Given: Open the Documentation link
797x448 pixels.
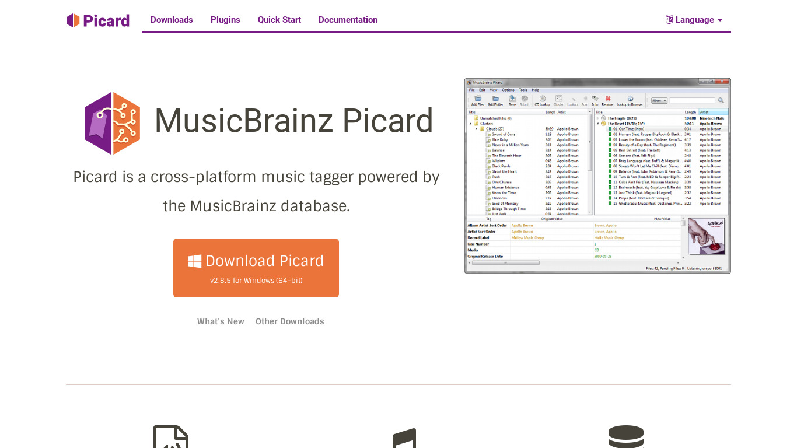Looking at the screenshot, I should (x=348, y=20).
